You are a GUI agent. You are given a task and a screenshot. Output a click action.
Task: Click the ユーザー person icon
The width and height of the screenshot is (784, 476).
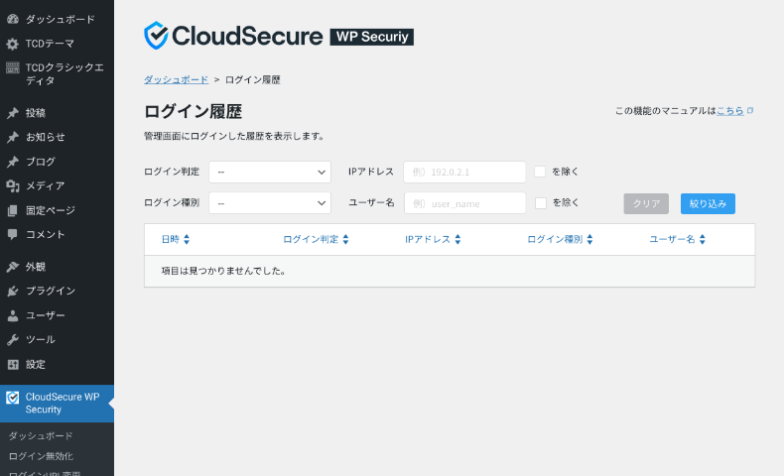coord(13,315)
